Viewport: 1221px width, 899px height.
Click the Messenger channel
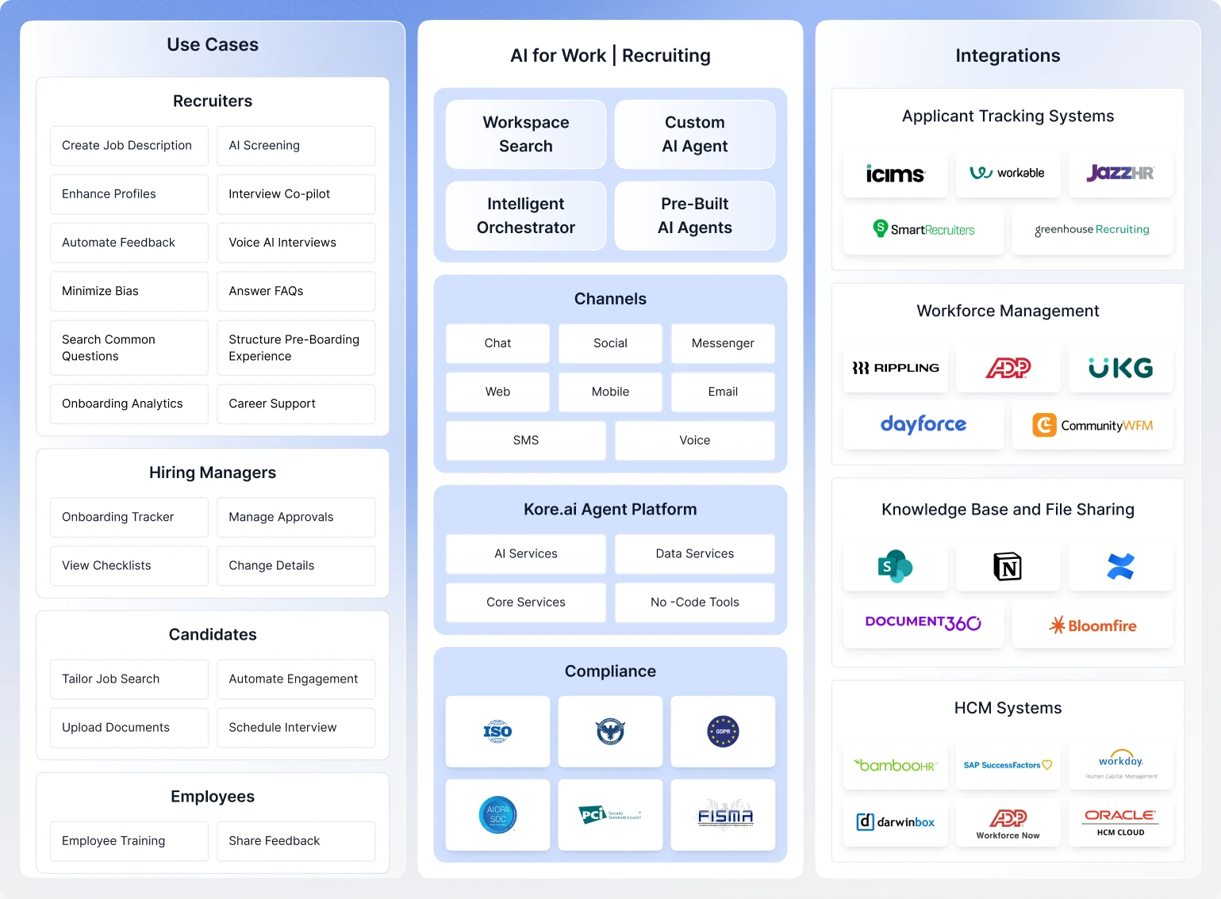[723, 343]
